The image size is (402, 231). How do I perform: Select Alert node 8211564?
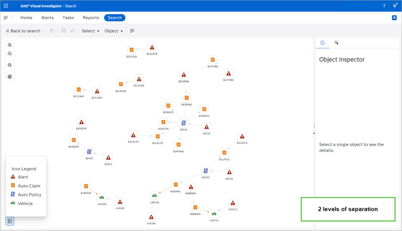pyautogui.click(x=97, y=91)
